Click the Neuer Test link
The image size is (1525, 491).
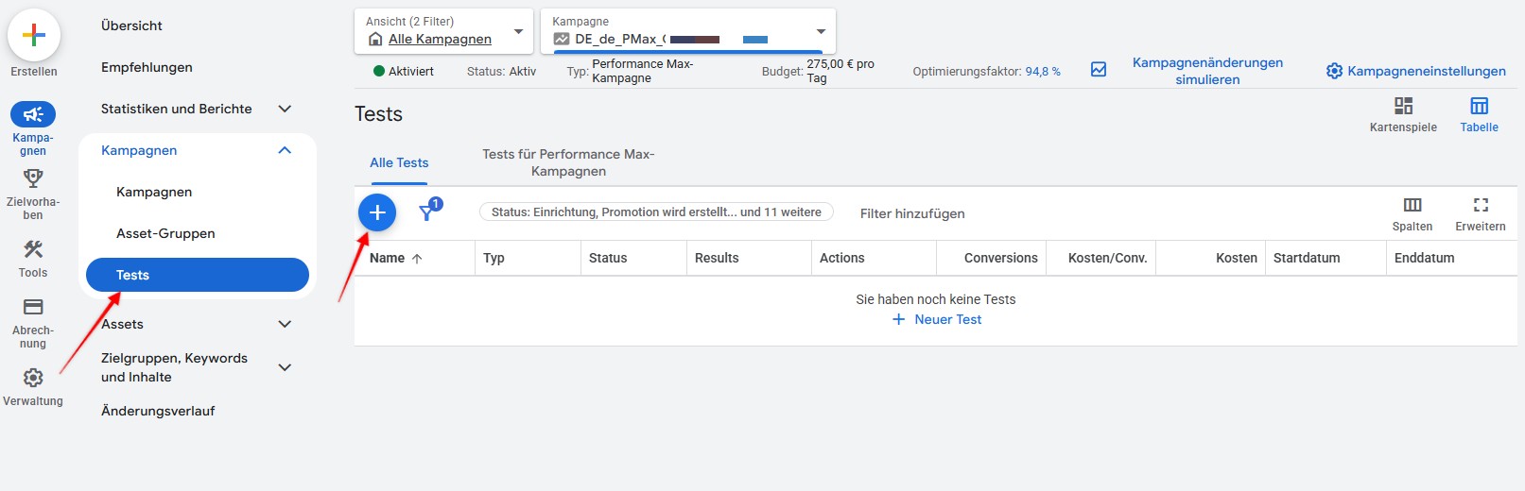click(x=948, y=319)
